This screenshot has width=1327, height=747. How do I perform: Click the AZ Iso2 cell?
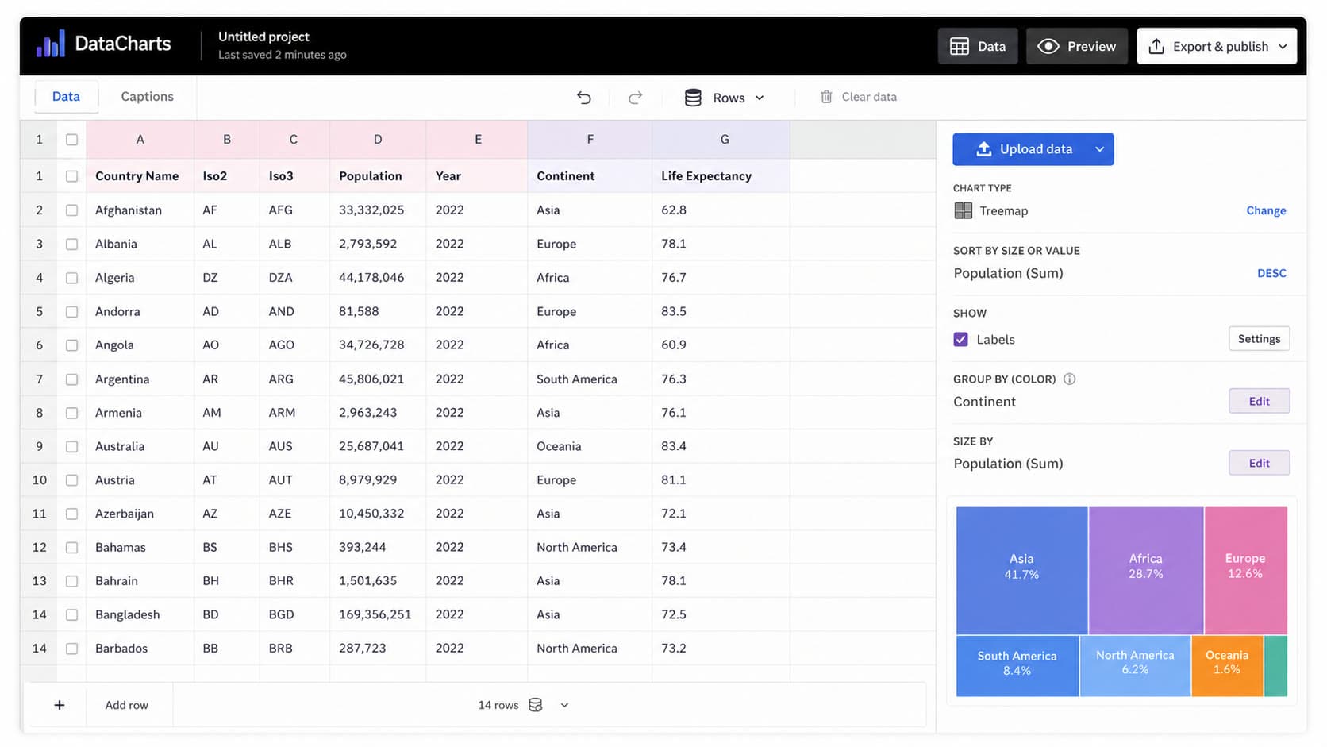coord(227,514)
